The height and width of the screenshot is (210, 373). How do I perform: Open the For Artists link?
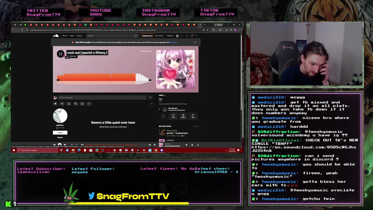159,36
